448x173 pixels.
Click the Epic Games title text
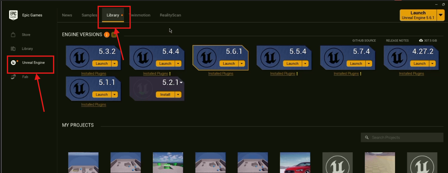coord(32,15)
